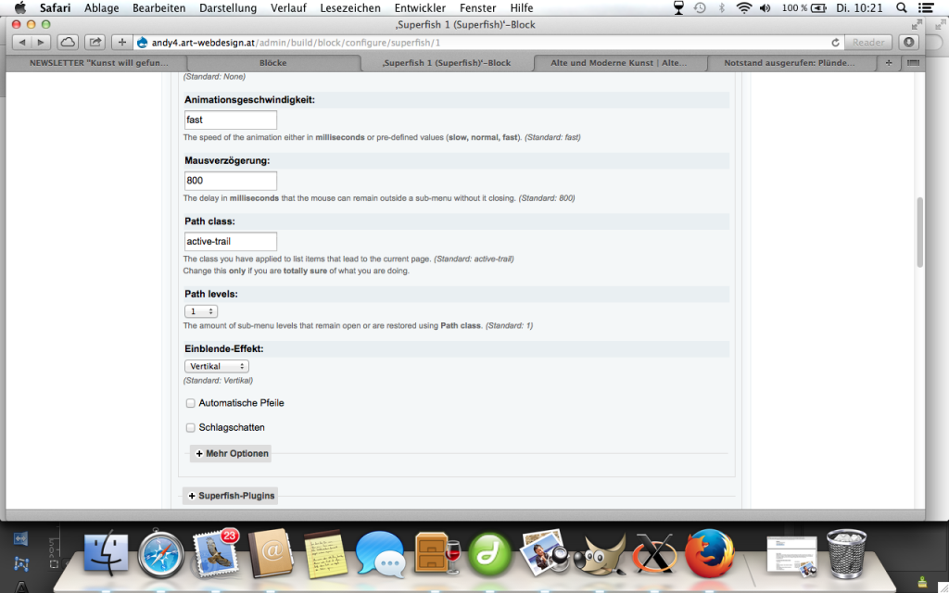This screenshot has width=949, height=593.
Task: Open the Path levels dropdown
Action: coord(201,311)
